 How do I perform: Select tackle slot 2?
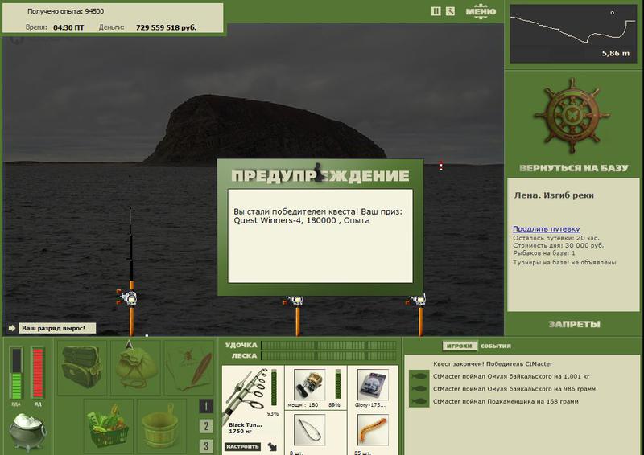[x=206, y=426]
